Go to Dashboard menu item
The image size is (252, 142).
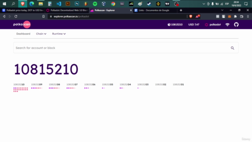coord(23,34)
